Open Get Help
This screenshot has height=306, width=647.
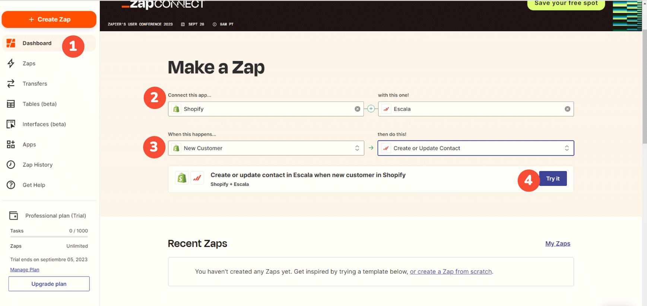(34, 185)
